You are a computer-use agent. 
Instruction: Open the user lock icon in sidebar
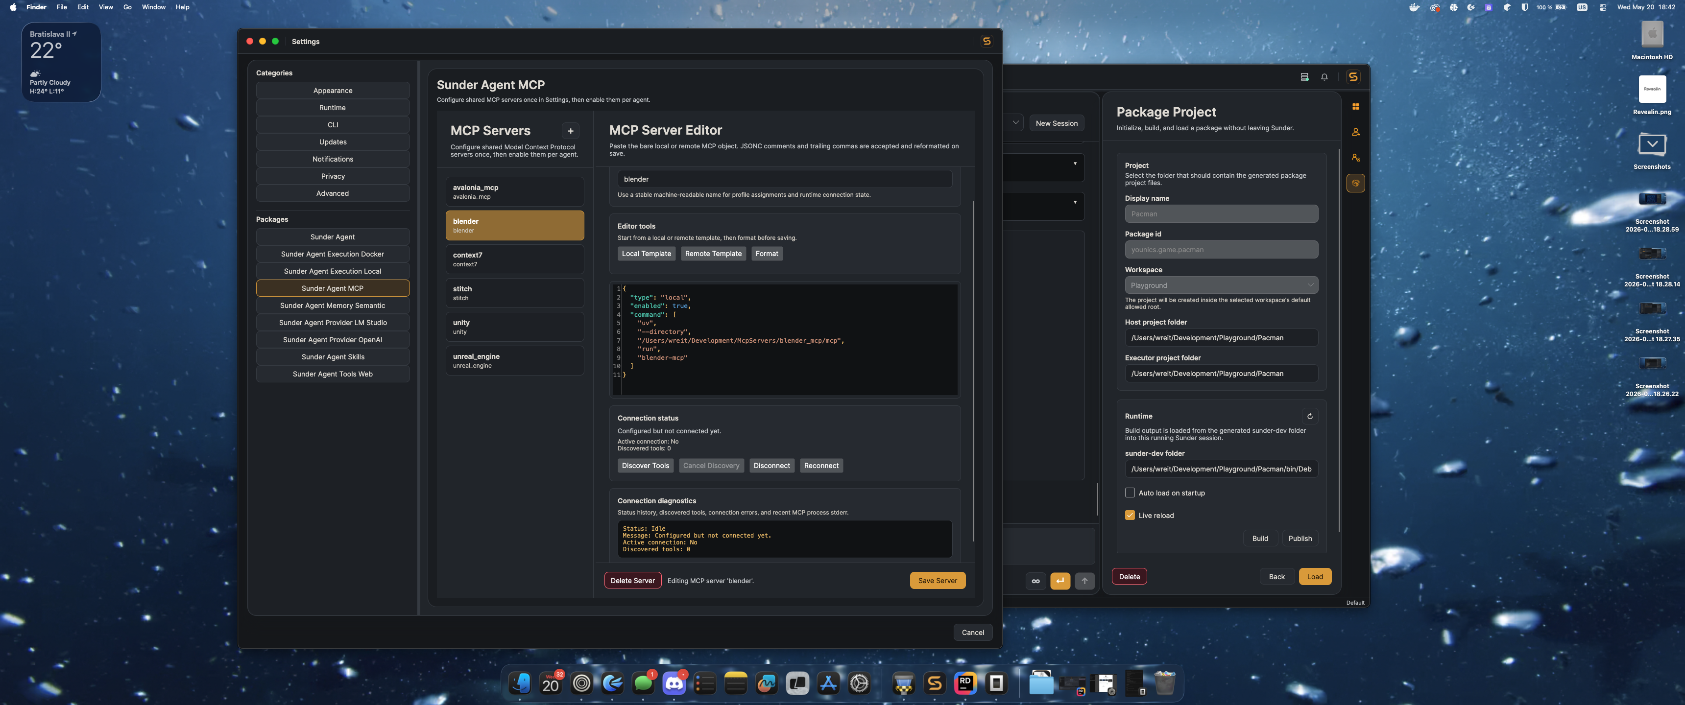click(x=1356, y=158)
